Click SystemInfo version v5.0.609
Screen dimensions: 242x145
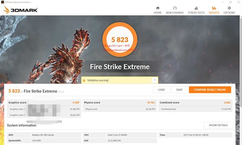36,141
